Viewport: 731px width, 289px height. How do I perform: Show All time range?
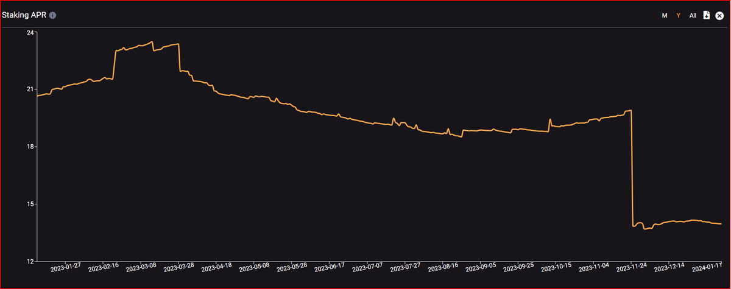(693, 15)
